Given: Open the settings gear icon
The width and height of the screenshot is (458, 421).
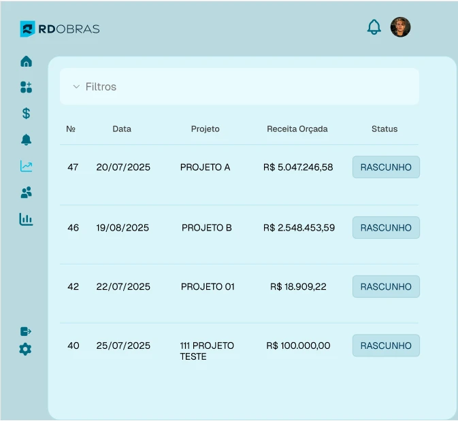Looking at the screenshot, I should tap(25, 350).
